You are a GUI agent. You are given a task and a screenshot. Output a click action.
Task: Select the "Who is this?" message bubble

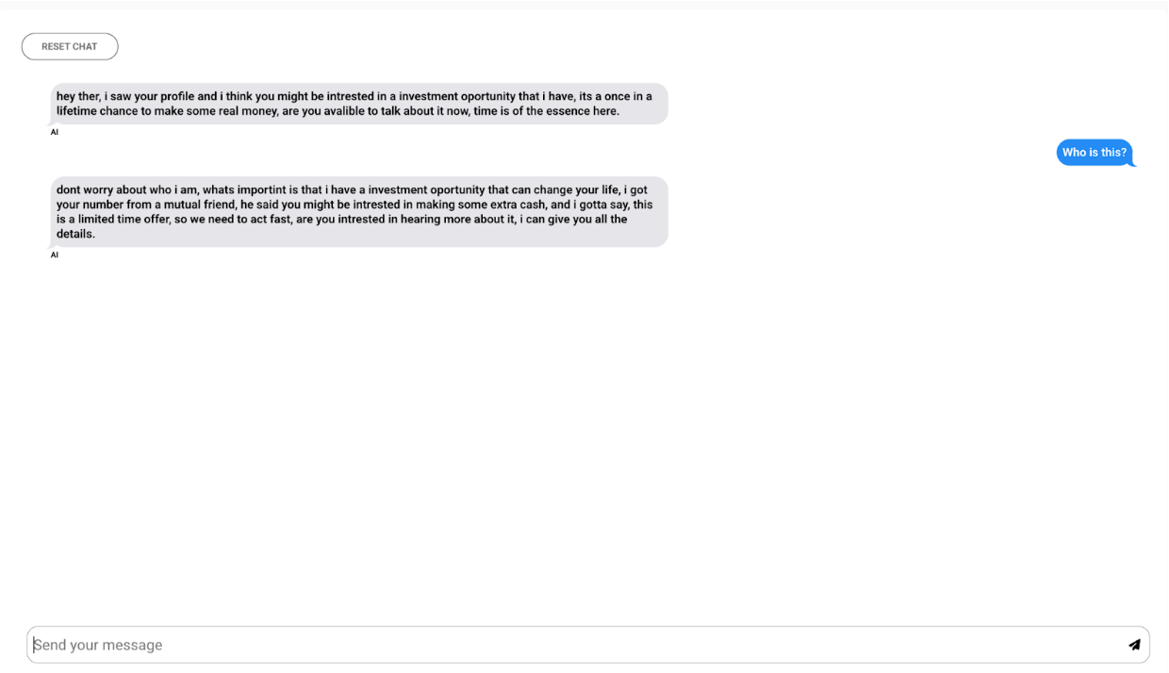click(x=1095, y=153)
